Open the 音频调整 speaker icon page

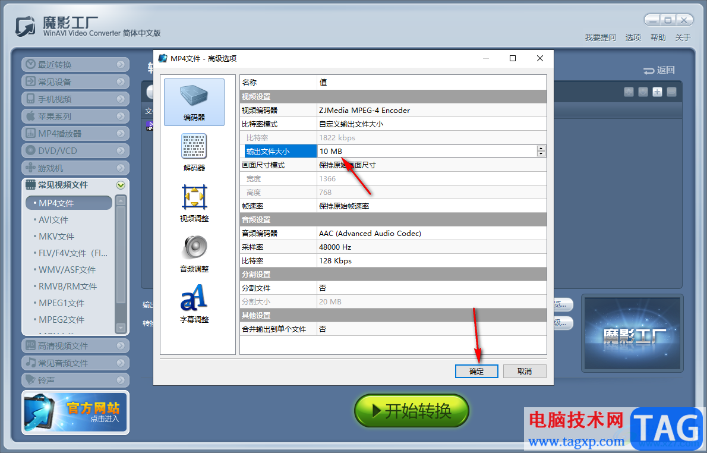click(194, 254)
